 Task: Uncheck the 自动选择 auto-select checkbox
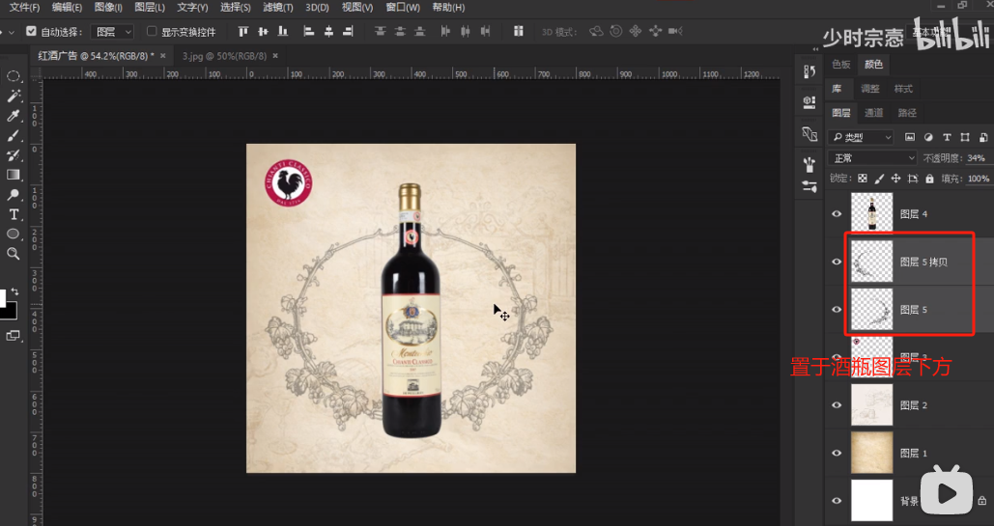pos(31,32)
